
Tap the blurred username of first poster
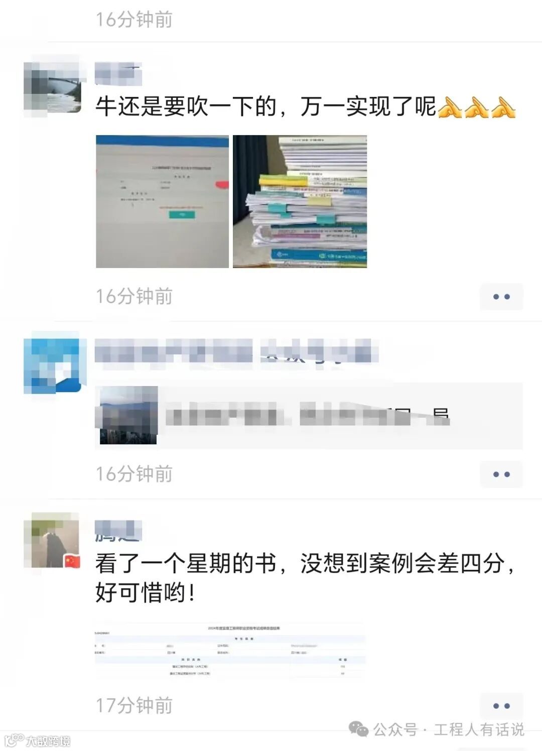tap(118, 73)
